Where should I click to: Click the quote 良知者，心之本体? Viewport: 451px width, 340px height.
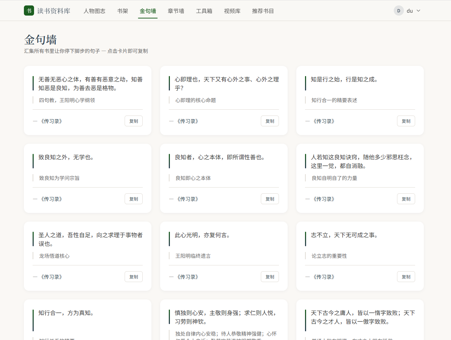pos(220,157)
